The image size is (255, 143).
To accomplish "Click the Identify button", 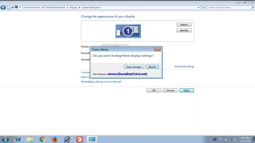I will pyautogui.click(x=184, y=31).
